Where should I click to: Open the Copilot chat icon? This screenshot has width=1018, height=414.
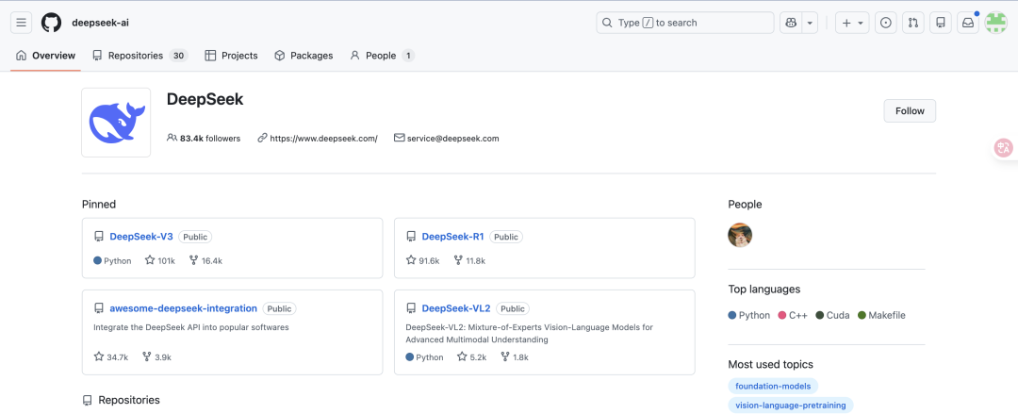click(x=791, y=23)
